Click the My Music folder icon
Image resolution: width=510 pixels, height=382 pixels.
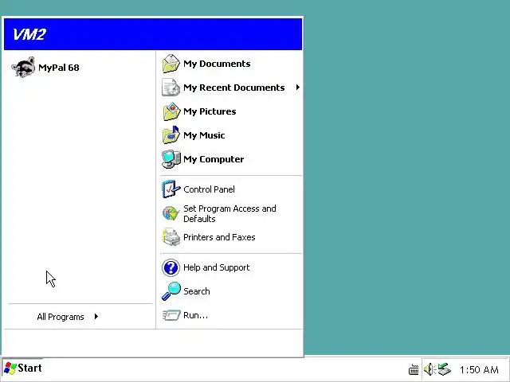[x=171, y=134]
